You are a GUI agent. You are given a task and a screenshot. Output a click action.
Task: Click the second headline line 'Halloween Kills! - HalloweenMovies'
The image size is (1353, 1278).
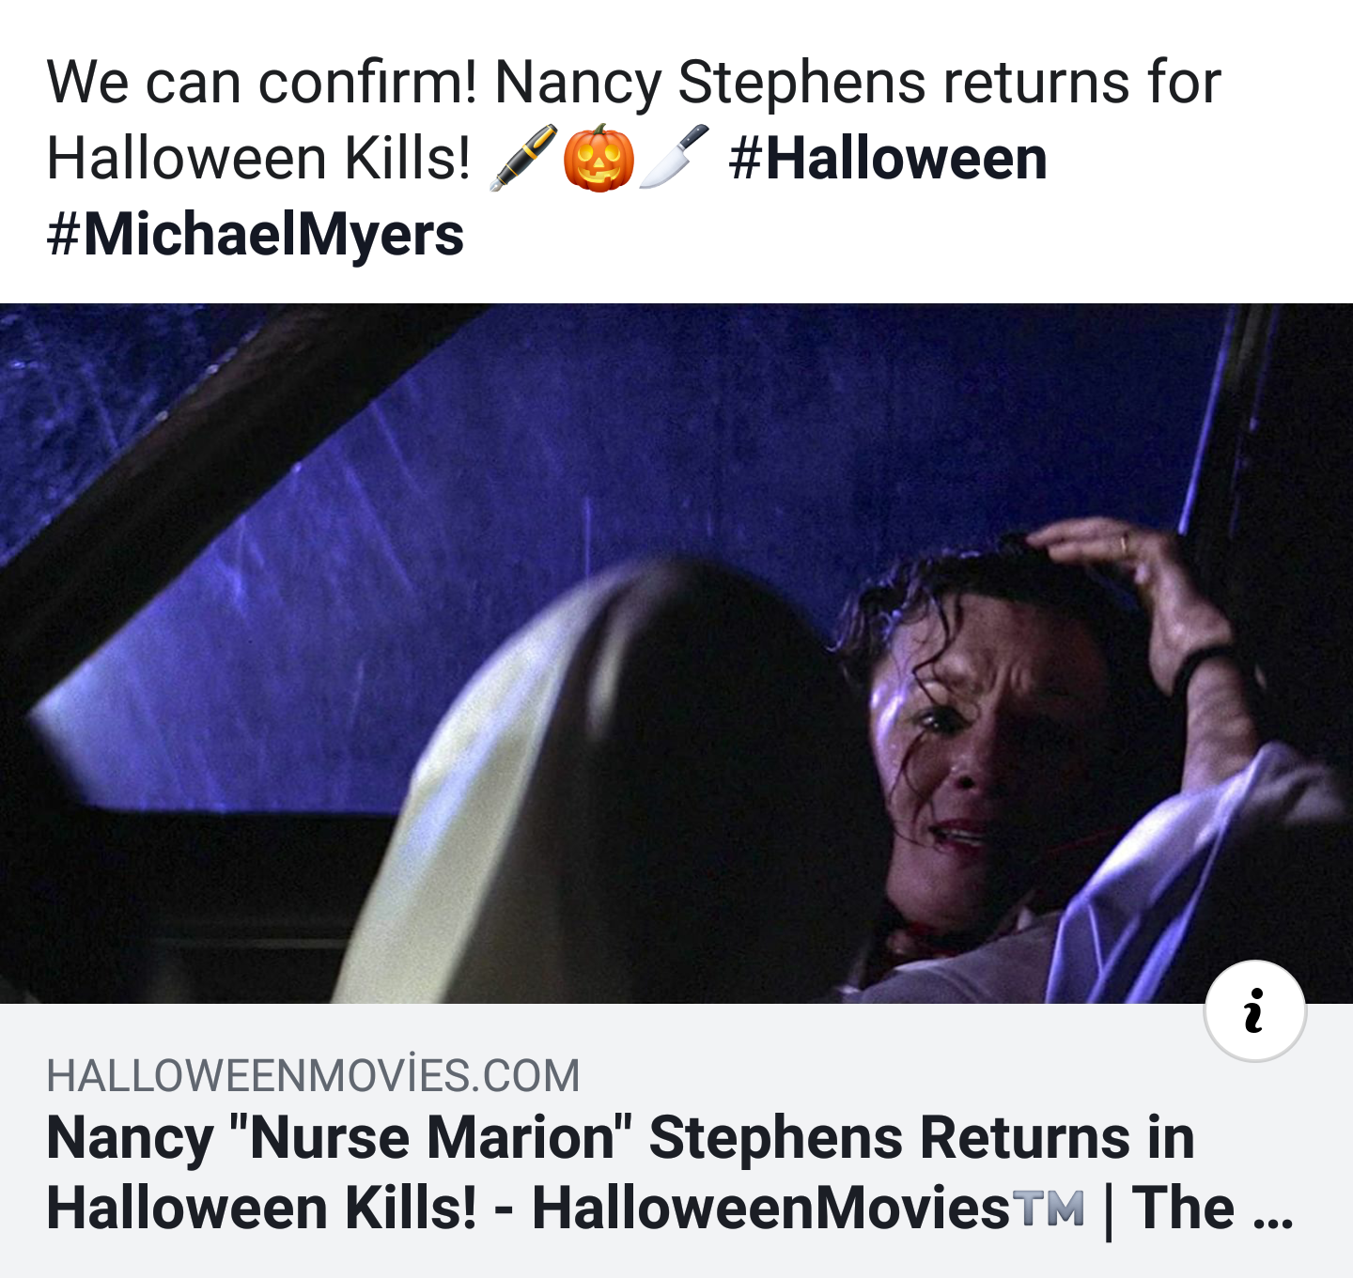[x=528, y=1208]
